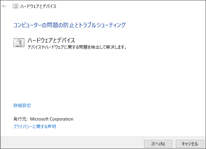This screenshot has height=149, width=206.
Task: Click the ハードウェアとデバイス title bar text
Action: pos(38,6)
